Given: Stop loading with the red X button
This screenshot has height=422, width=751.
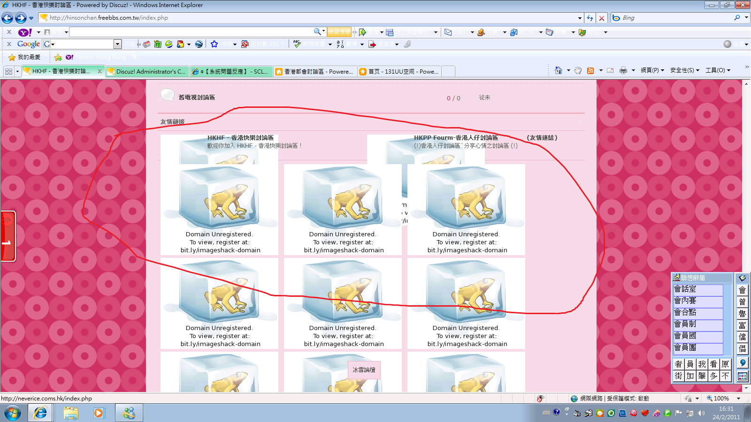Looking at the screenshot, I should [602, 18].
